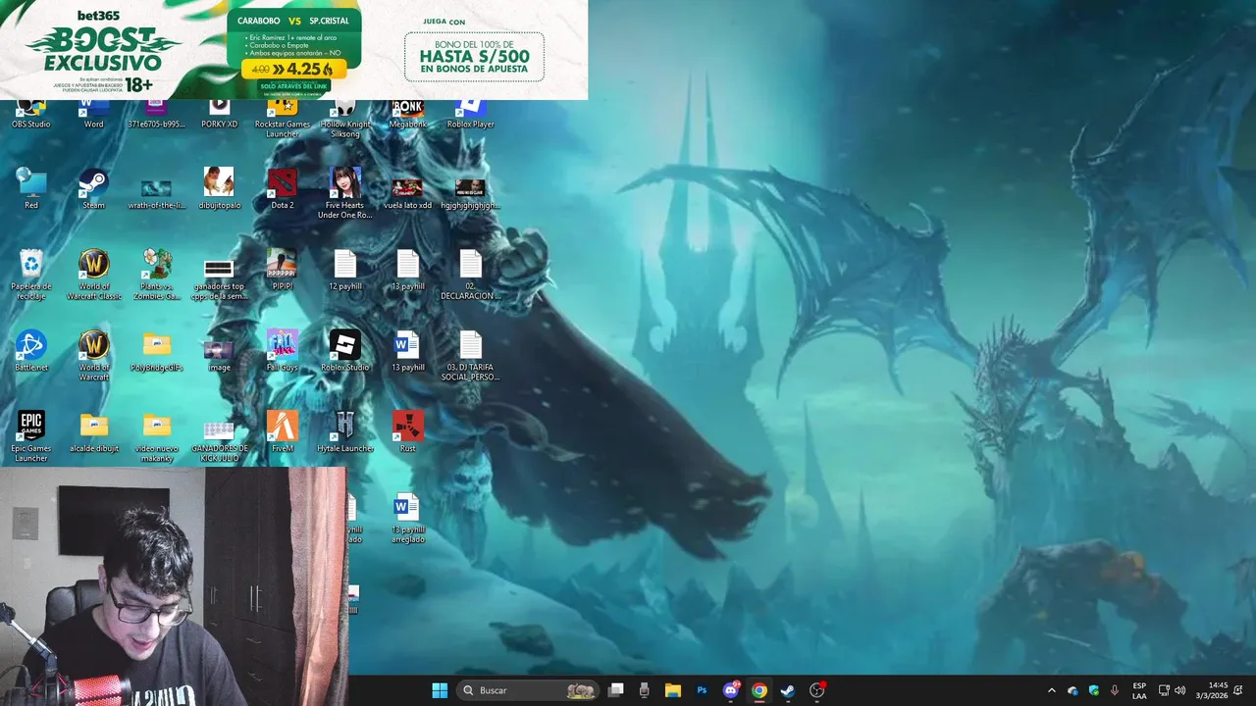Open the dibujitopalo image file
1256x706 pixels.
click(219, 188)
